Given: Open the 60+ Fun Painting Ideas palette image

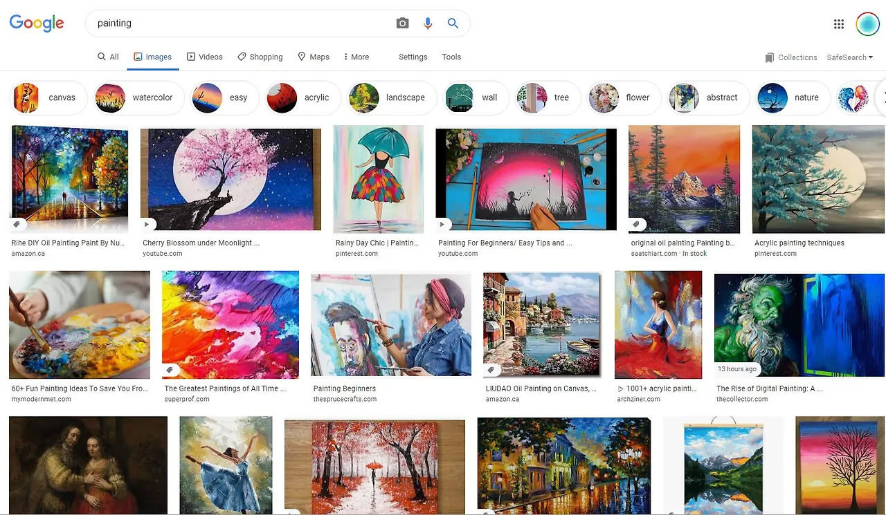Looking at the screenshot, I should (x=80, y=325).
